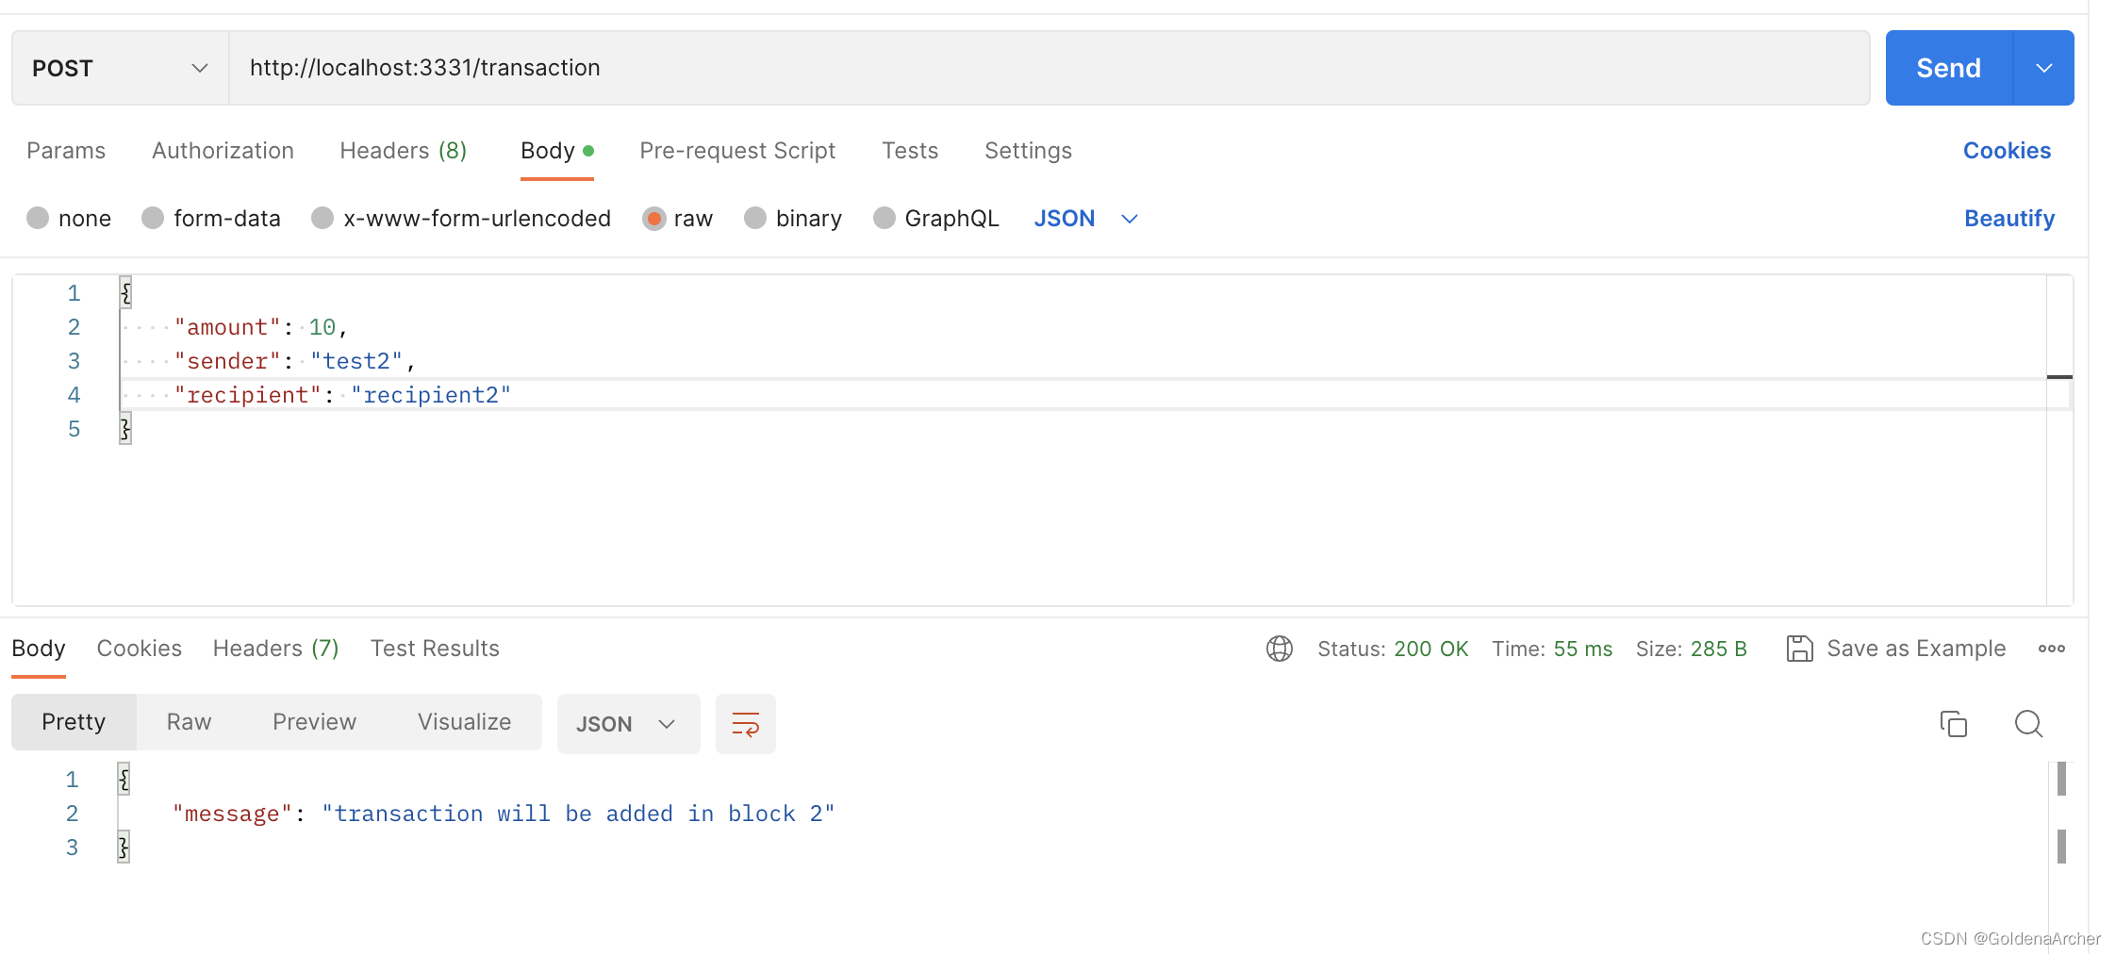Select the binary radio option
The height and width of the screenshot is (954, 2116).
tap(755, 219)
